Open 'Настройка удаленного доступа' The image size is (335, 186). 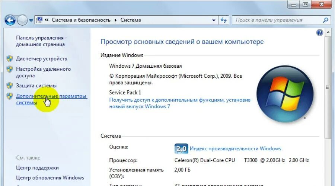(x=44, y=72)
